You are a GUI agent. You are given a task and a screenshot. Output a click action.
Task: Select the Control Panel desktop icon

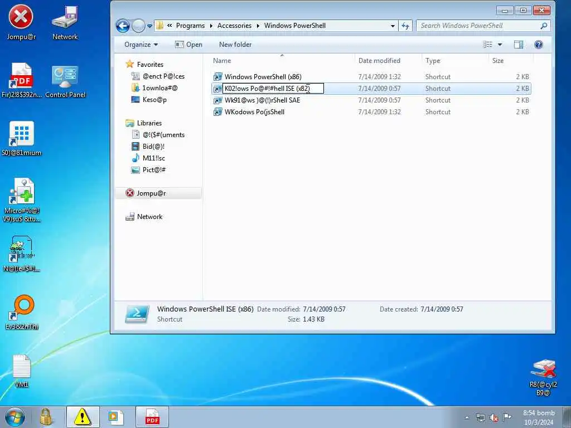(65, 80)
